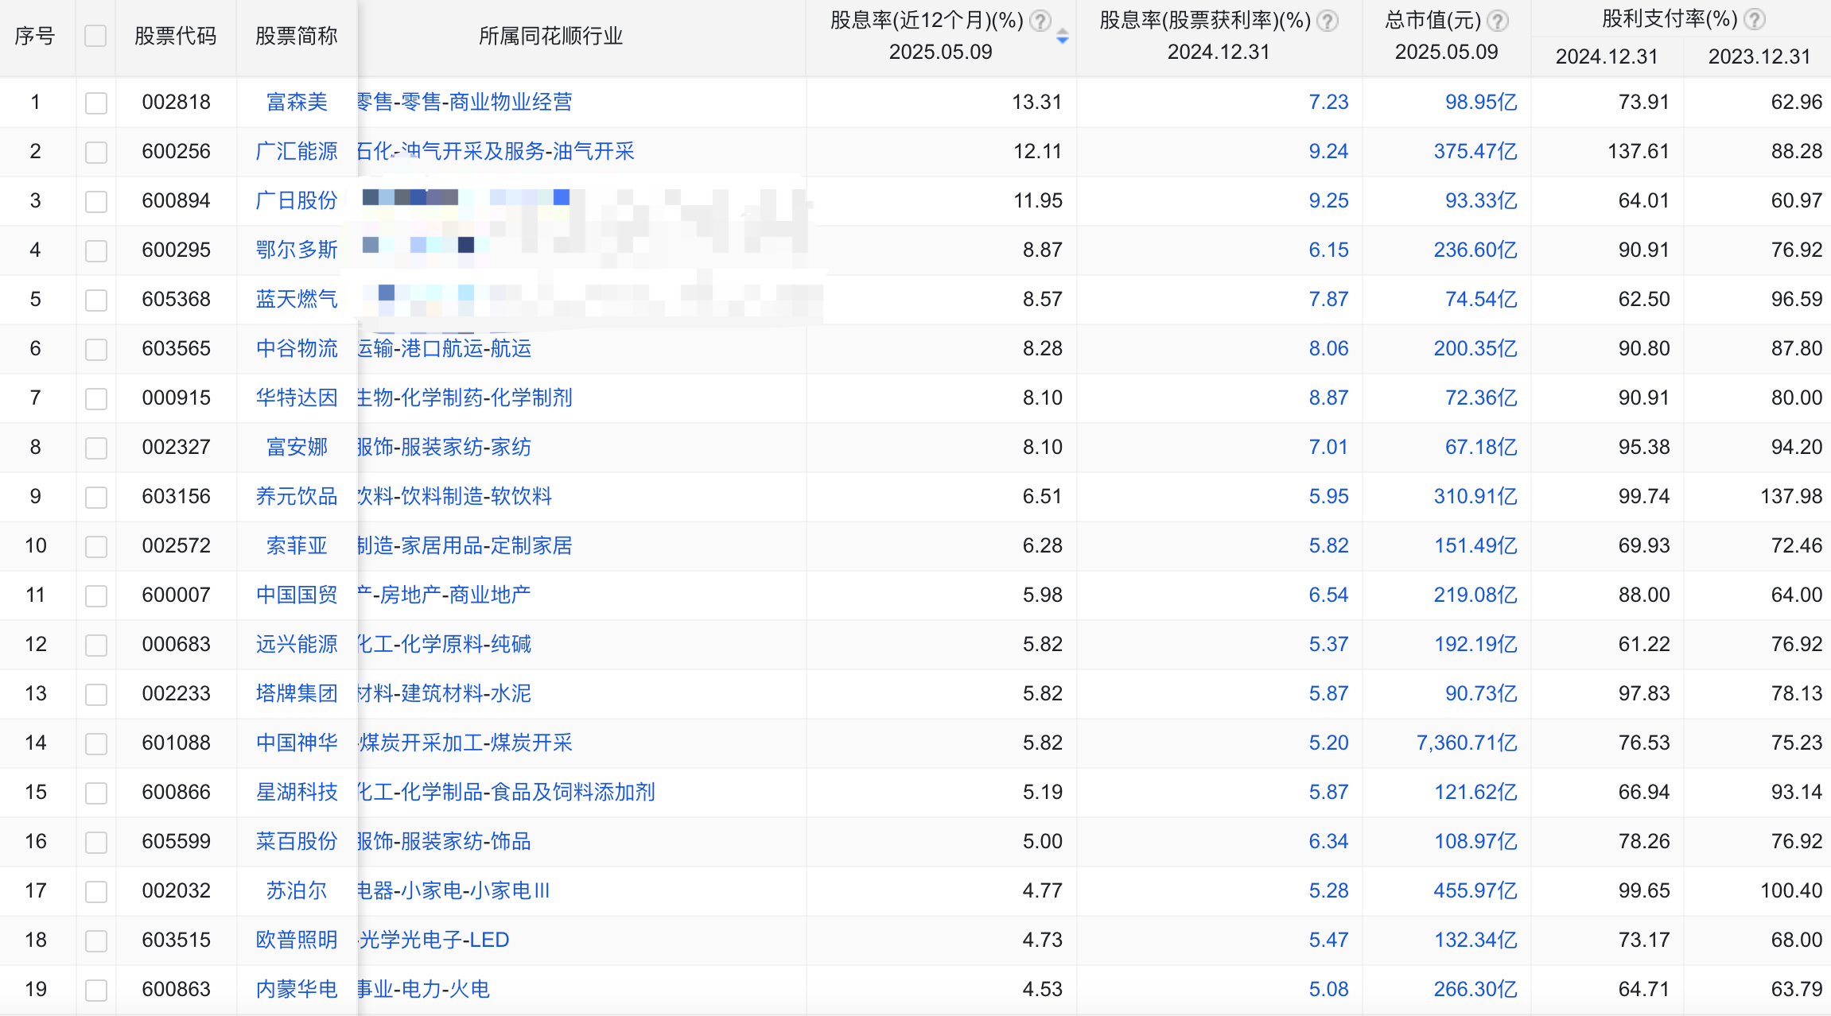Click stock code 601088
The image size is (1831, 1016).
(x=176, y=743)
